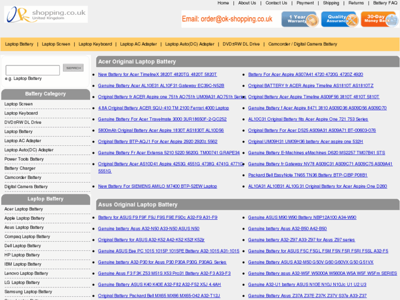Click the 30-Day Money Back badge
Image resolution: width=400 pixels, height=300 pixels.
point(379,19)
